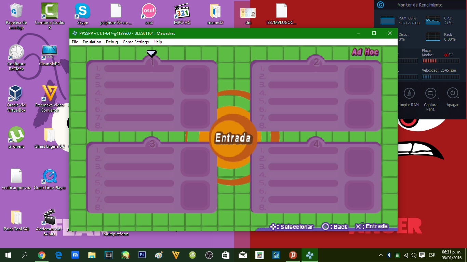Launch µTorrent from the desktop
Screen dimensions: 467x262
coord(16,135)
